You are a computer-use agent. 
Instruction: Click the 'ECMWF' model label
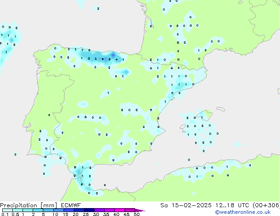(71, 205)
